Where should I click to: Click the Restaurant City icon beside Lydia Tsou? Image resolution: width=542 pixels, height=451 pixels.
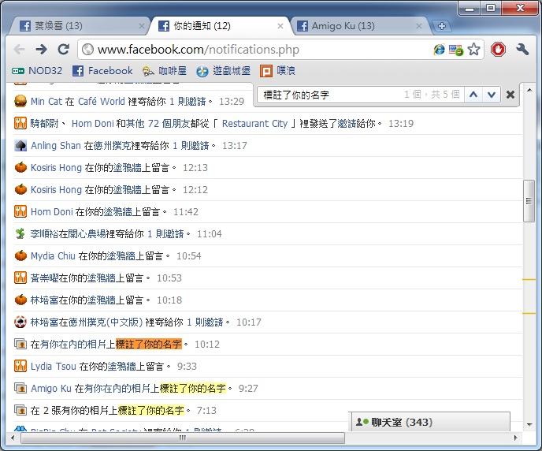point(20,366)
